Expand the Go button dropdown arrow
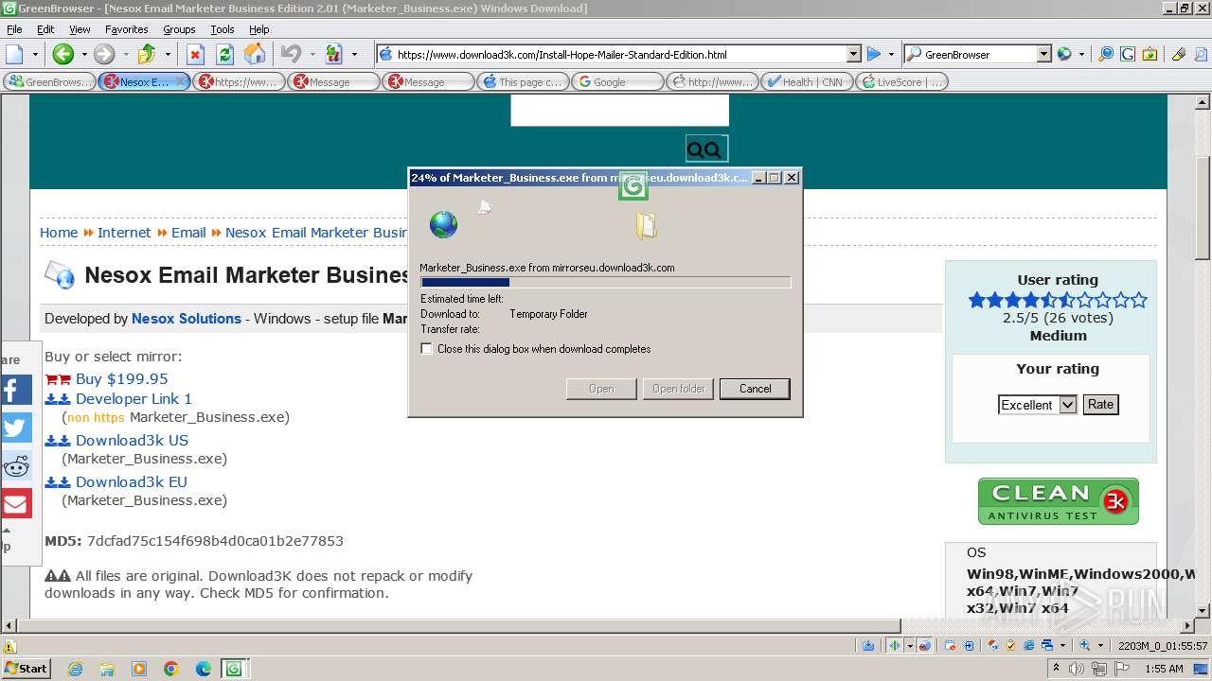1212x681 pixels. (x=891, y=54)
